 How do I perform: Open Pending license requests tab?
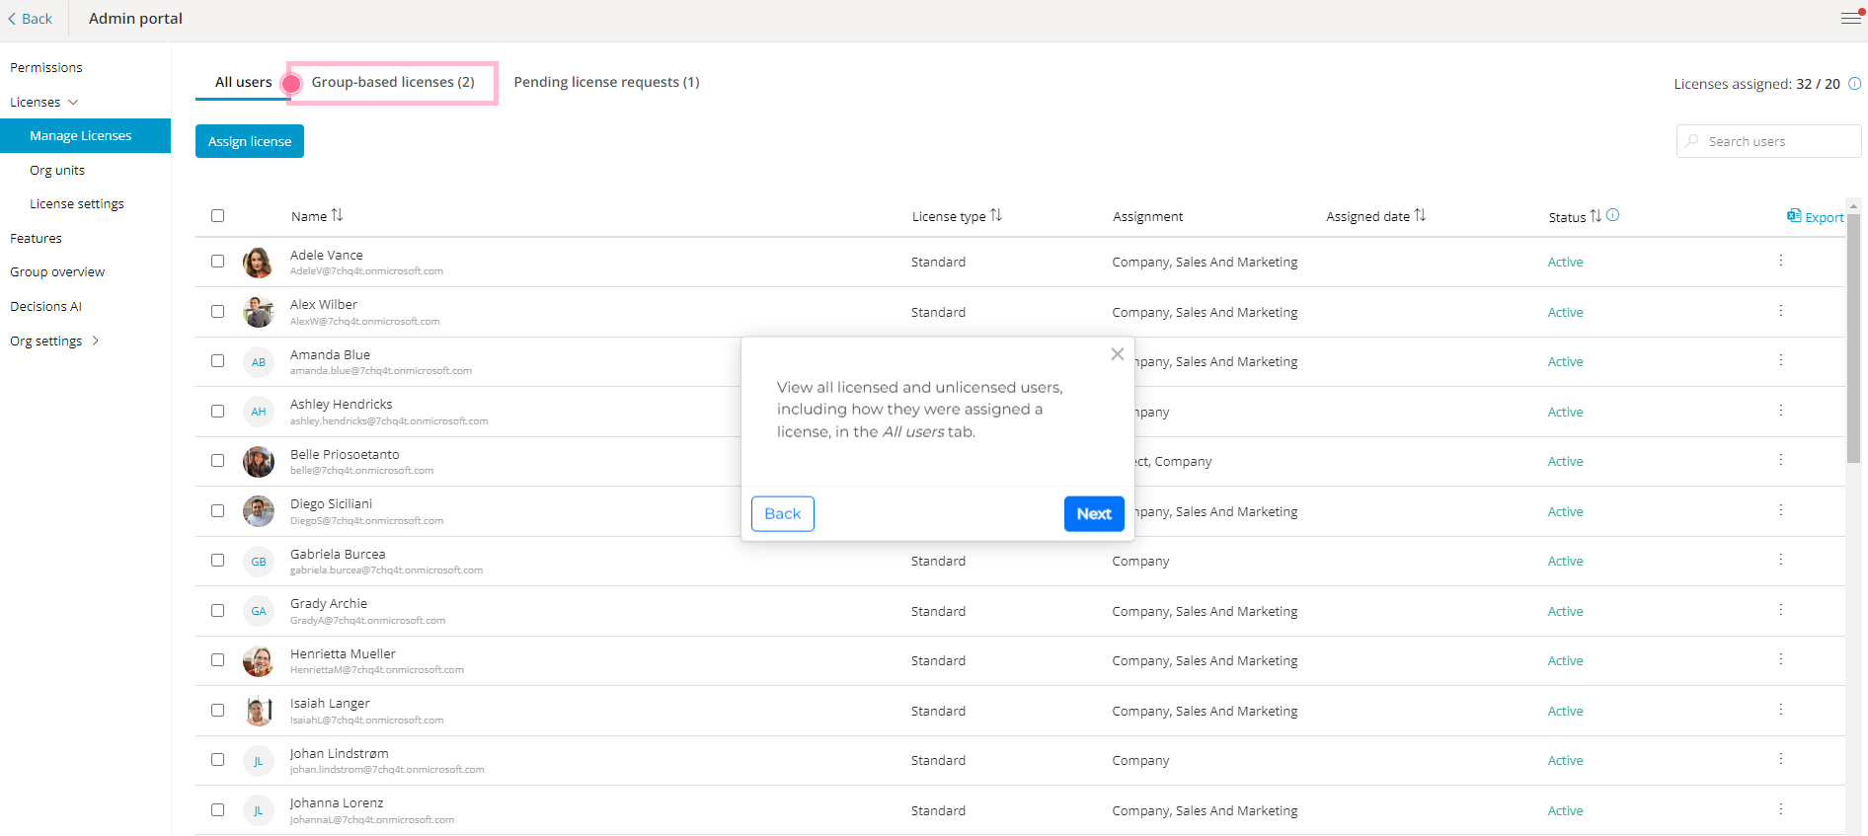(606, 82)
